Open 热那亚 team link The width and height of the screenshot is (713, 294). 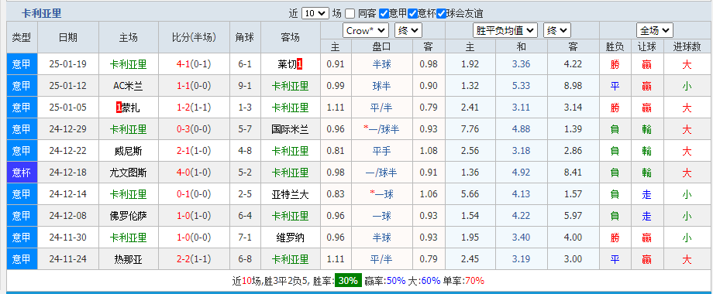[x=128, y=259]
